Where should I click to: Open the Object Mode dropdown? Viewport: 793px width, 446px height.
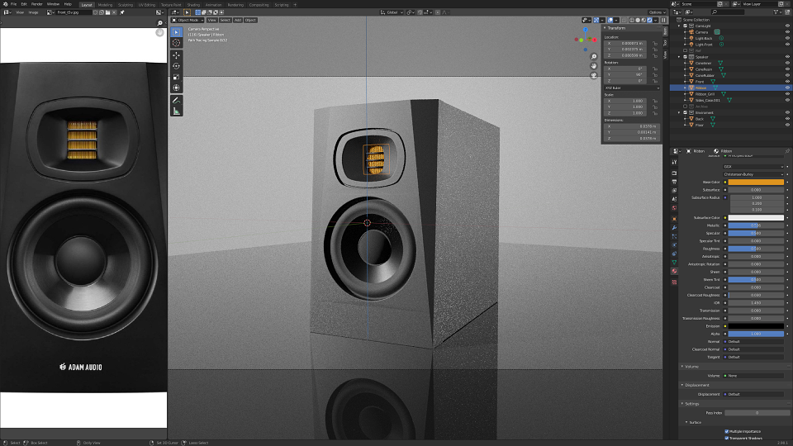[x=188, y=20]
